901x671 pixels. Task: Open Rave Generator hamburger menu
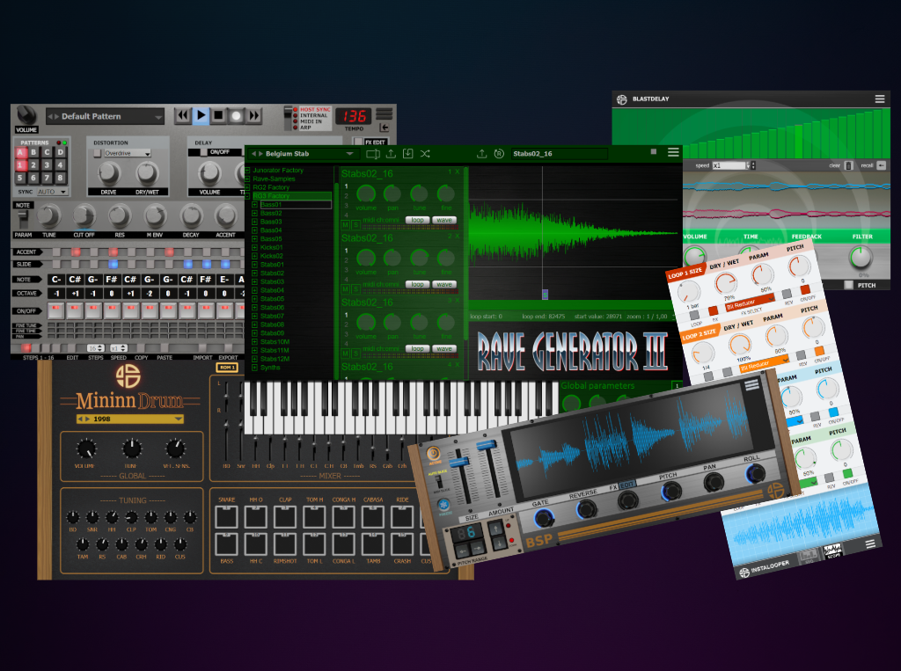pos(673,153)
